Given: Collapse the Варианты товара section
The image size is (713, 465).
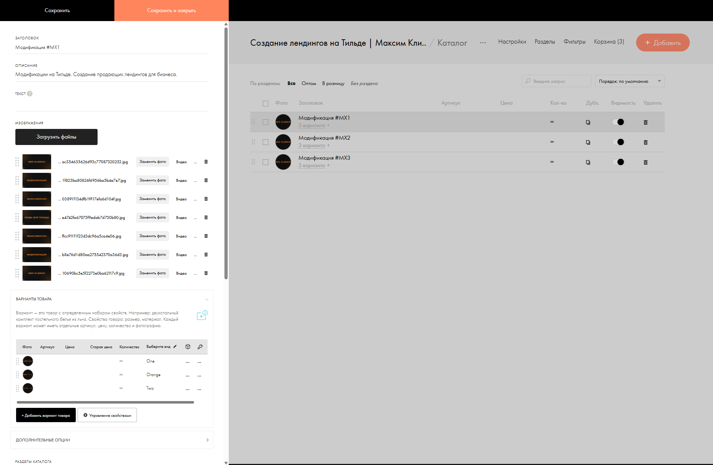Looking at the screenshot, I should tap(207, 299).
